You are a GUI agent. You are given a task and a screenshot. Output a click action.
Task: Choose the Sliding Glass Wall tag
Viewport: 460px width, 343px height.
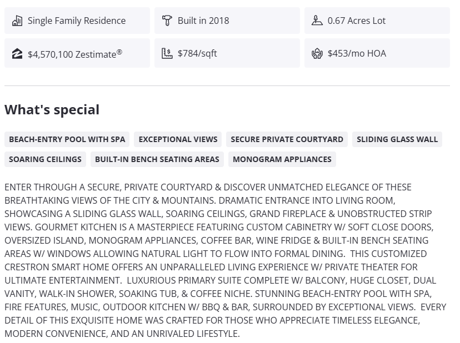[397, 139]
